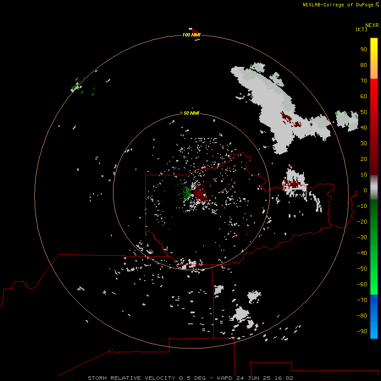Click the 60 value on the velocity scale
The height and width of the screenshot is (381, 381).
point(364,96)
